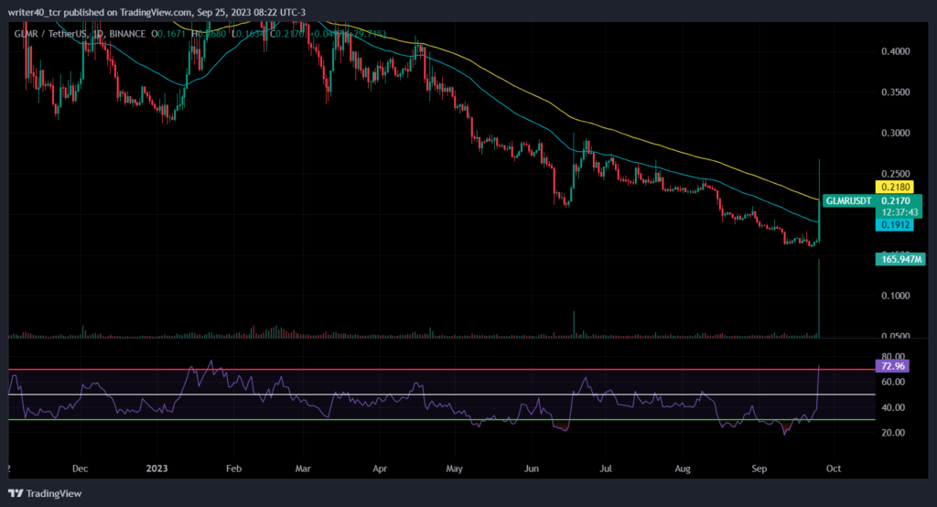Viewport: 937px width, 507px height.
Task: Click the 0.1000 price axis label
Action: point(895,296)
